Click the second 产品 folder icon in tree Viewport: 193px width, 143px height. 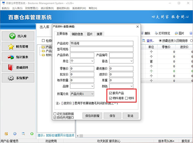click(x=43, y=51)
